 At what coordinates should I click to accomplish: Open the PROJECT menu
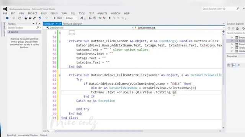pyautogui.click(x=33, y=14)
